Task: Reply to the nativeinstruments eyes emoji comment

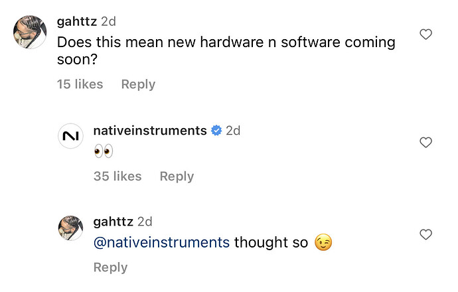Action: (177, 176)
